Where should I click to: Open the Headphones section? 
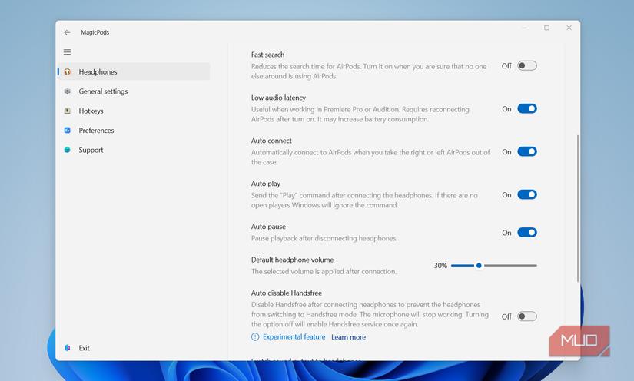tap(134, 71)
